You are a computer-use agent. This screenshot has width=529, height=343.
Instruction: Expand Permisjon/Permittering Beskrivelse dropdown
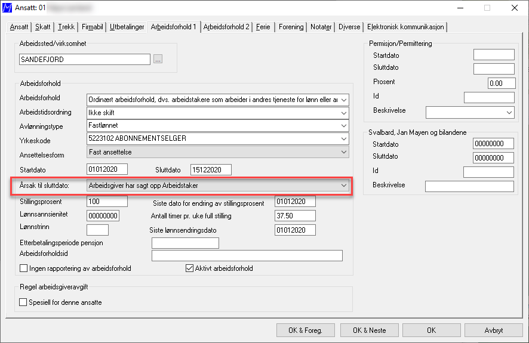[x=509, y=113]
